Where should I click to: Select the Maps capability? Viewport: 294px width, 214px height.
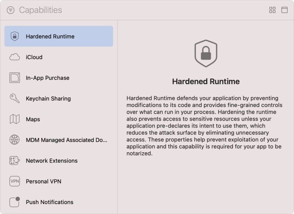click(59, 119)
